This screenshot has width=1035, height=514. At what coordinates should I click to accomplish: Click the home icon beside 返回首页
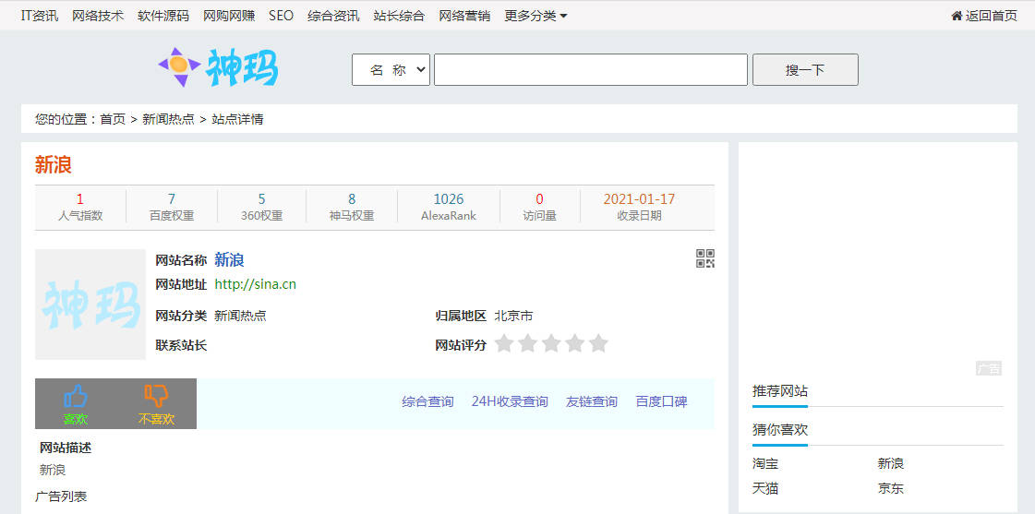coord(957,16)
